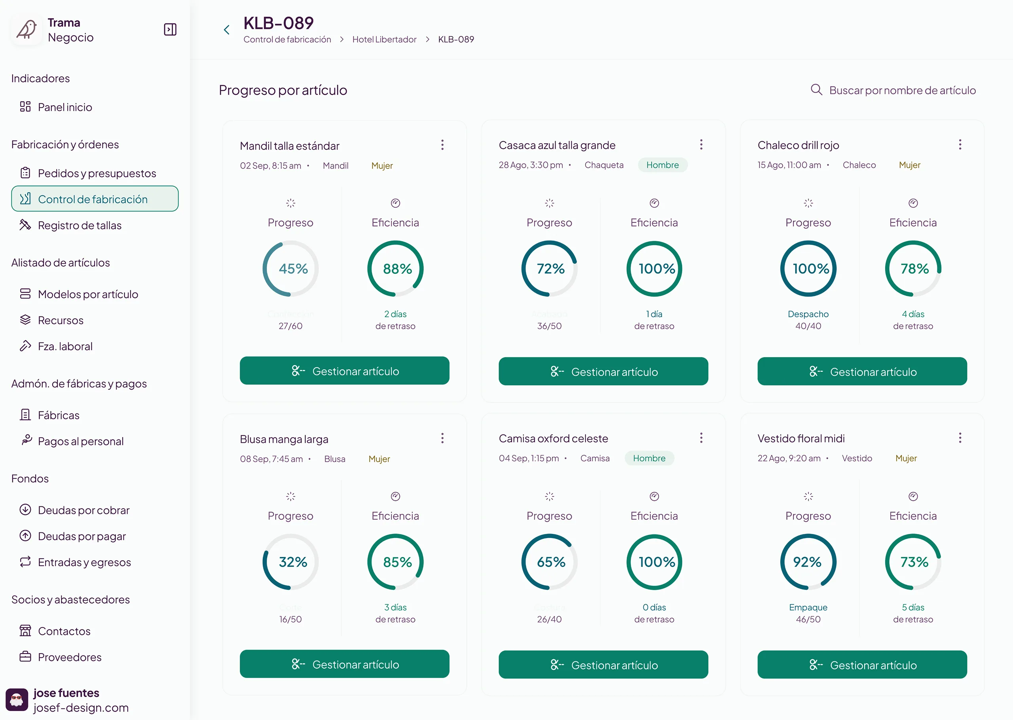Click the back arrow beside KLB-089
Screen dimensions: 1013x720
click(x=226, y=30)
